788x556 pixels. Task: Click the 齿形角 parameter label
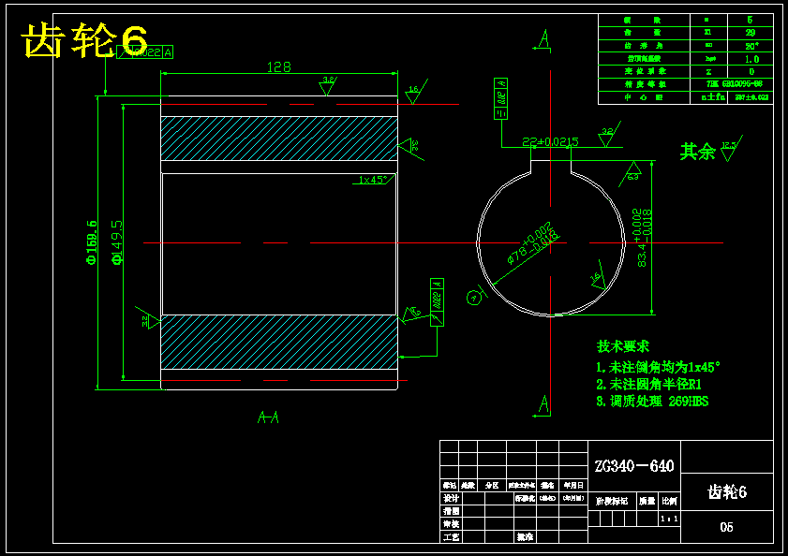[x=644, y=46]
